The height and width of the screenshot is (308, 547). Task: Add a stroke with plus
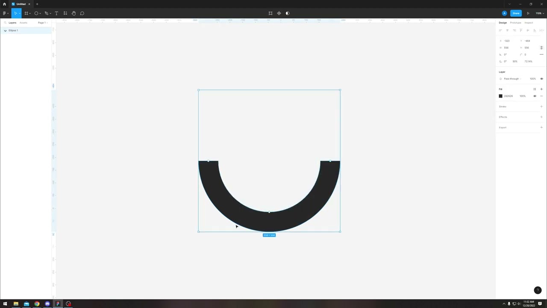(x=541, y=107)
